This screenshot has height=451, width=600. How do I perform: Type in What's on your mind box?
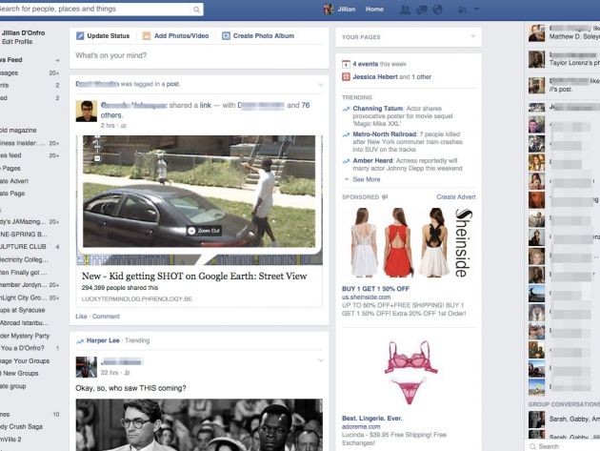click(199, 55)
